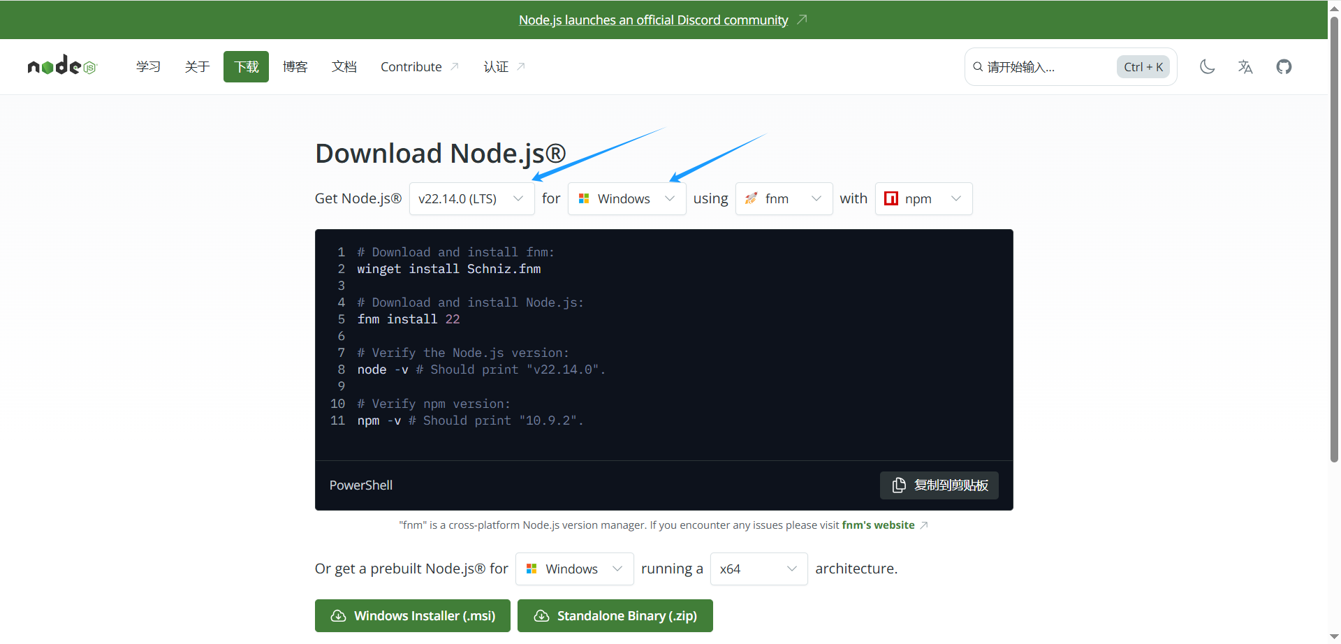
Task: Expand the x64 architecture dropdown
Action: coord(759,569)
